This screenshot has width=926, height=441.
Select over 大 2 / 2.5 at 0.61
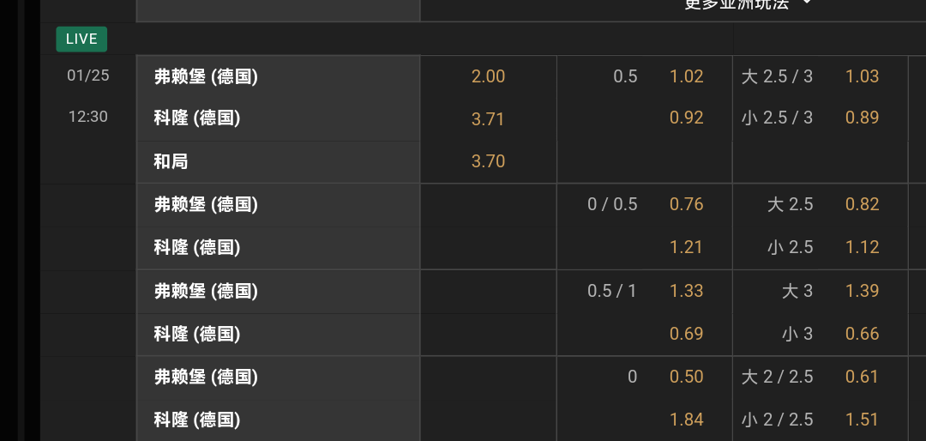coord(862,377)
